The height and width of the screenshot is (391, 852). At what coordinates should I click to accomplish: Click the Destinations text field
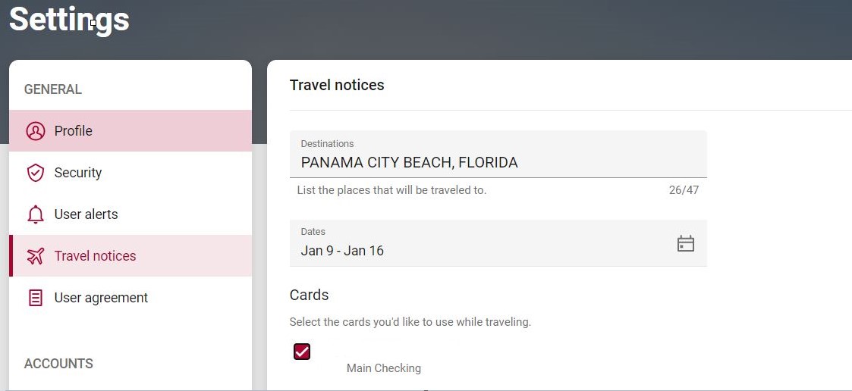tap(498, 162)
